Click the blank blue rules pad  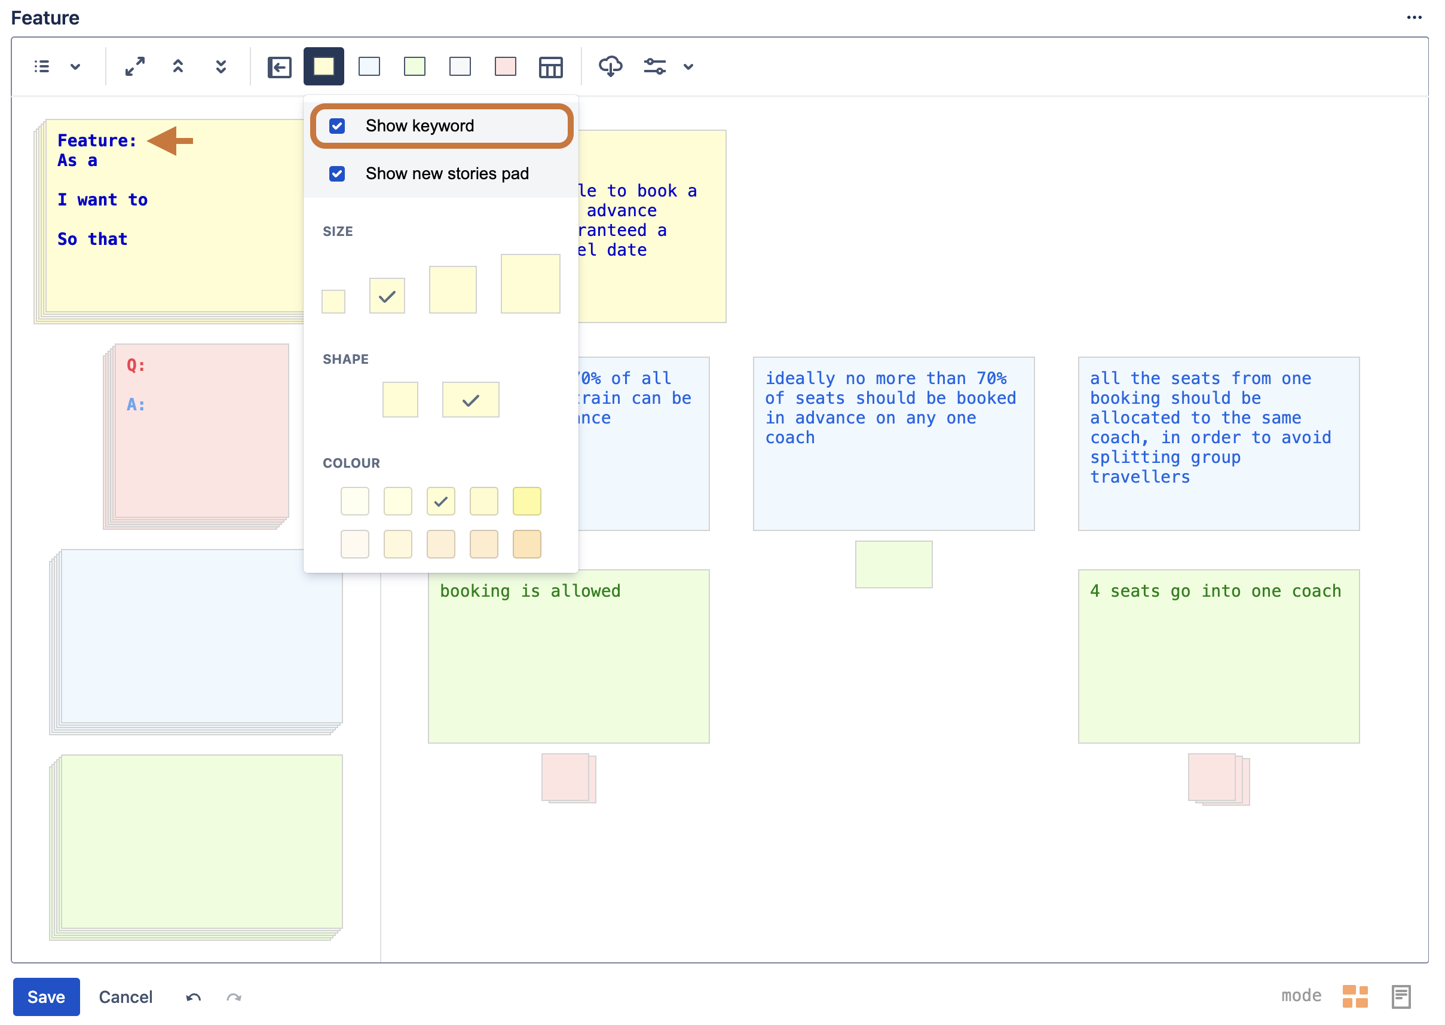coord(197,642)
